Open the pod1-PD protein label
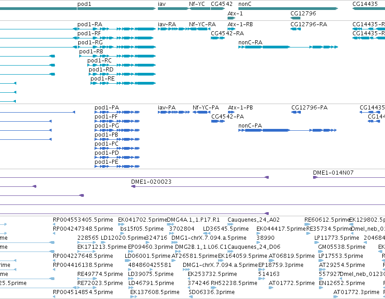Image resolution: width=385 pixels, height=299 pixels. pyautogui.click(x=107, y=153)
